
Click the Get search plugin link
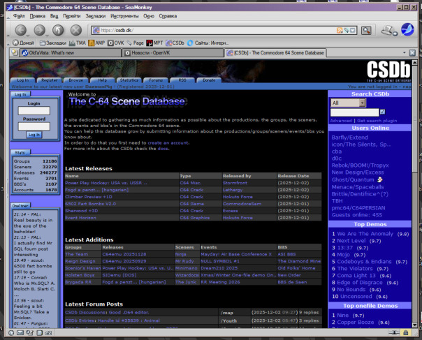click(x=377, y=121)
